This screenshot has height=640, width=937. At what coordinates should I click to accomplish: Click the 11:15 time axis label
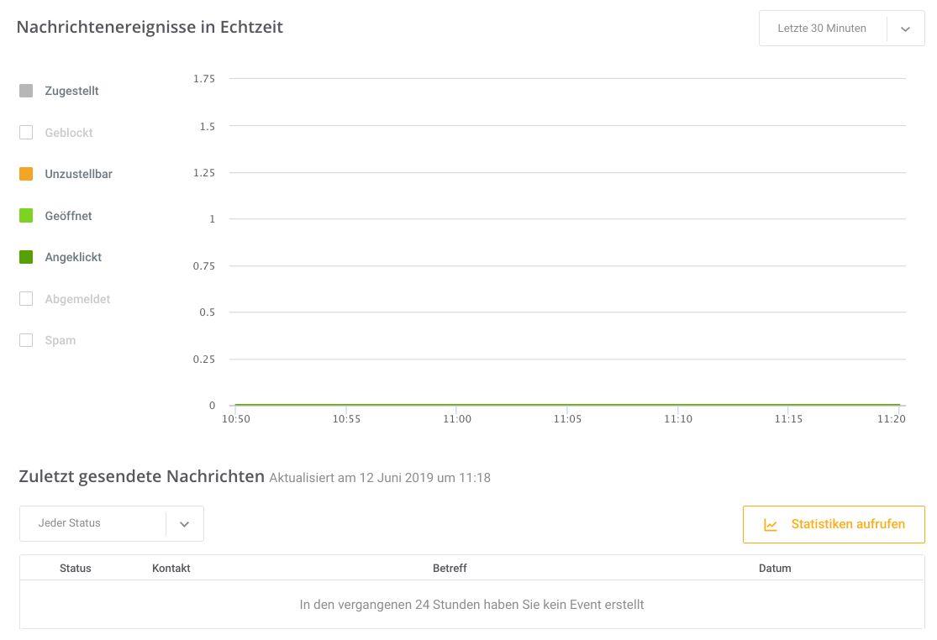coord(789,419)
